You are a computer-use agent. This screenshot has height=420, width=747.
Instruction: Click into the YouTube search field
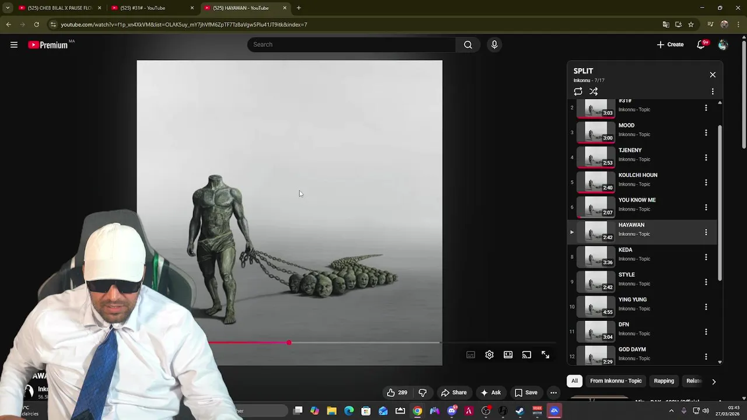click(x=351, y=45)
